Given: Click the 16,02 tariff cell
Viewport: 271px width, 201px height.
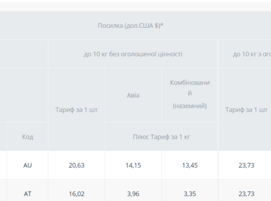Looking at the screenshot, I should tap(77, 194).
